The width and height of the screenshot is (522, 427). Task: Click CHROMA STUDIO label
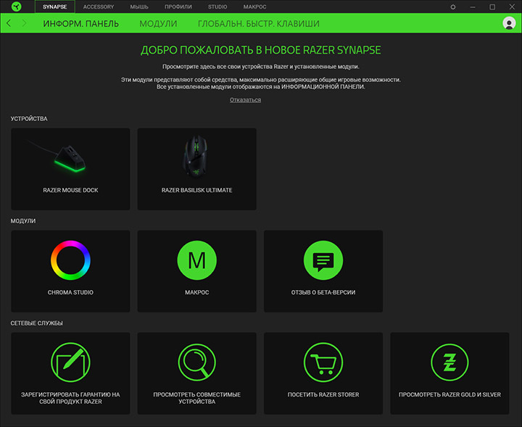(x=70, y=292)
